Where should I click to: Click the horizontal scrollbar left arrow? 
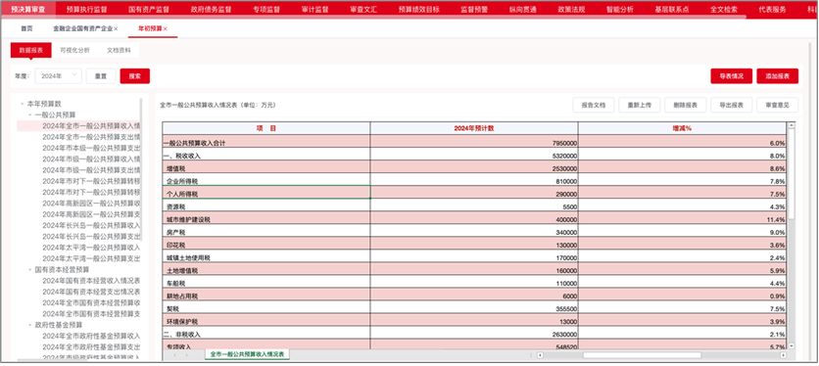[540, 355]
